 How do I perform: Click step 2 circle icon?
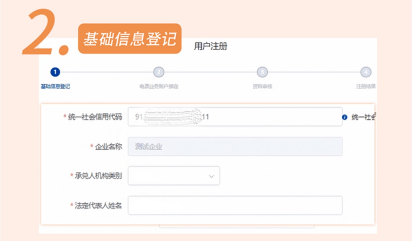tap(159, 72)
